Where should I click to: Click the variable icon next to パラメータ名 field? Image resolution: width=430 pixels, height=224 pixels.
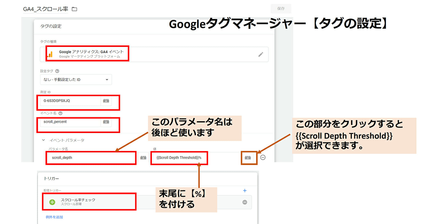[x=143, y=157]
